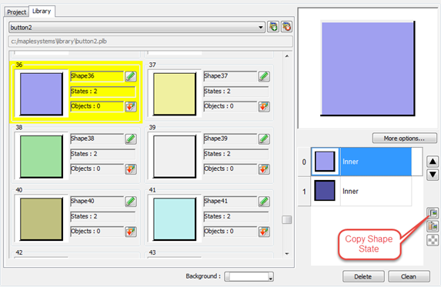This screenshot has height=287, width=441.
Task: Switch to the Project tab
Action: click(17, 12)
